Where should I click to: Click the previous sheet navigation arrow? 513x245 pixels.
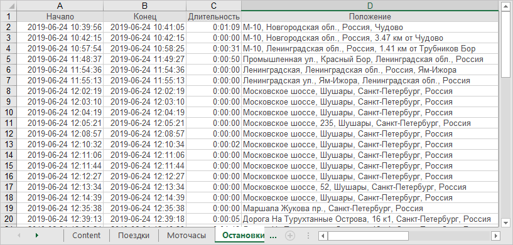coord(19,235)
